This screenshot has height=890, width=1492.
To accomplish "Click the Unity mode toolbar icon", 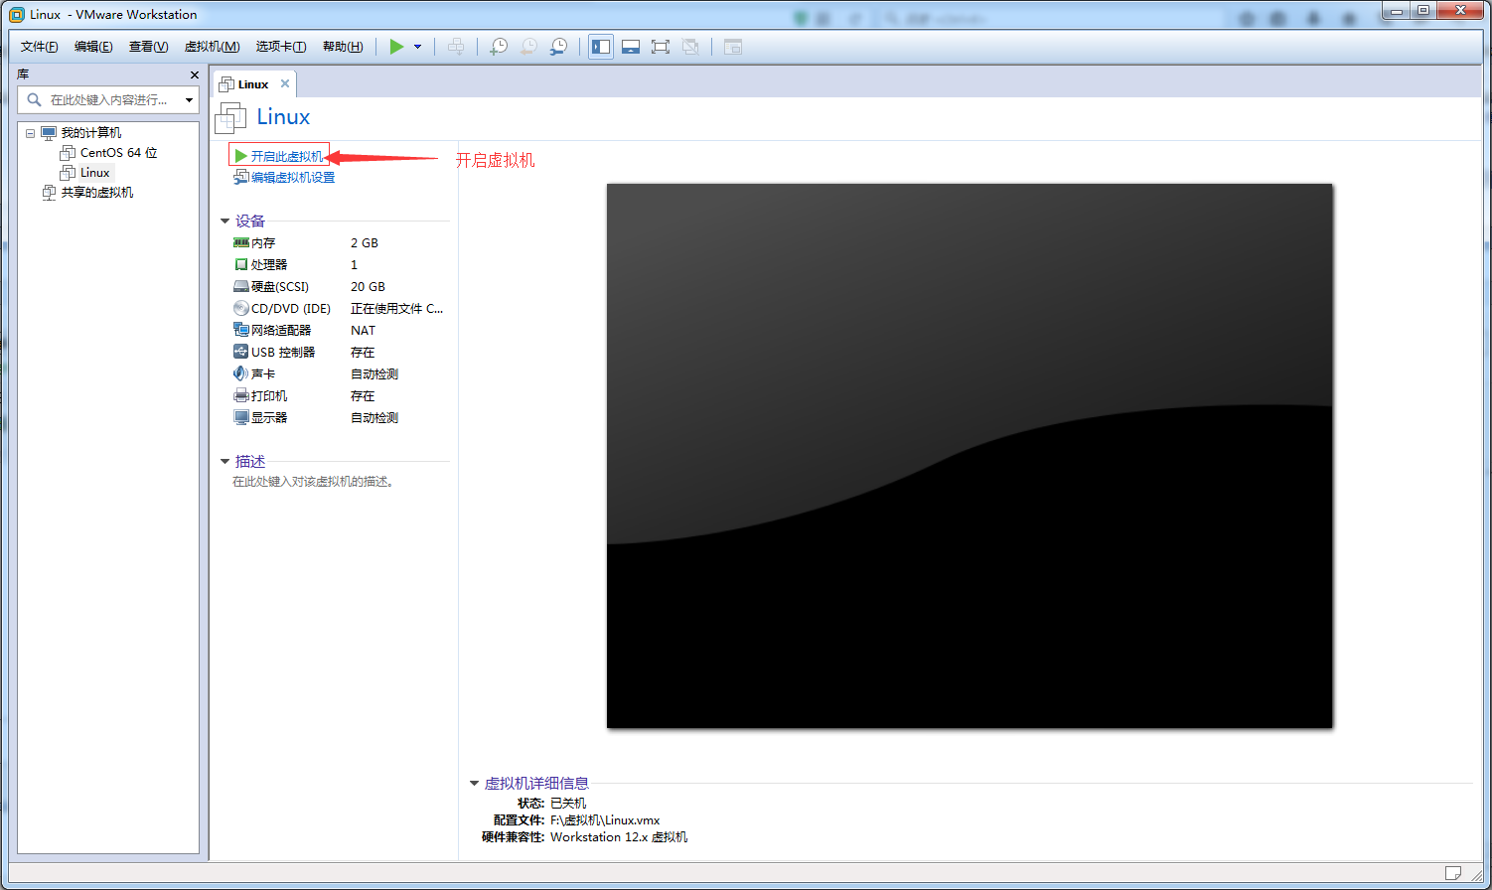I will (690, 47).
